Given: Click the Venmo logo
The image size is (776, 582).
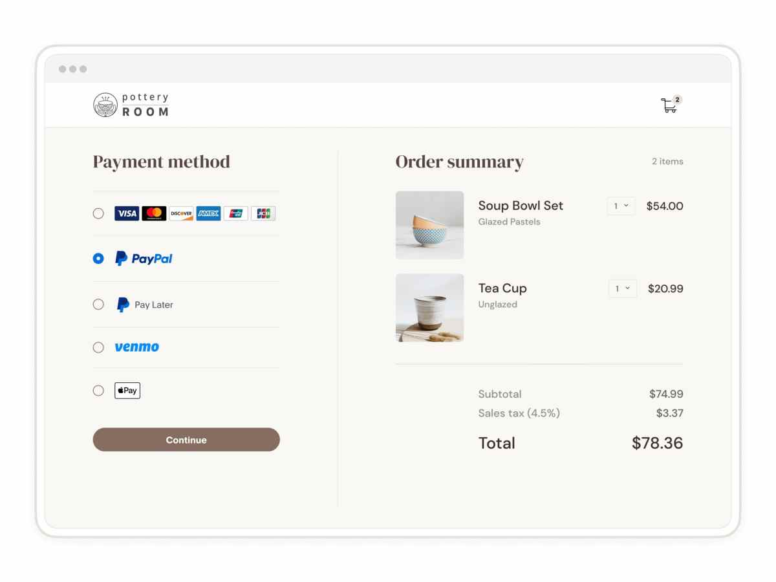Looking at the screenshot, I should pyautogui.click(x=136, y=347).
